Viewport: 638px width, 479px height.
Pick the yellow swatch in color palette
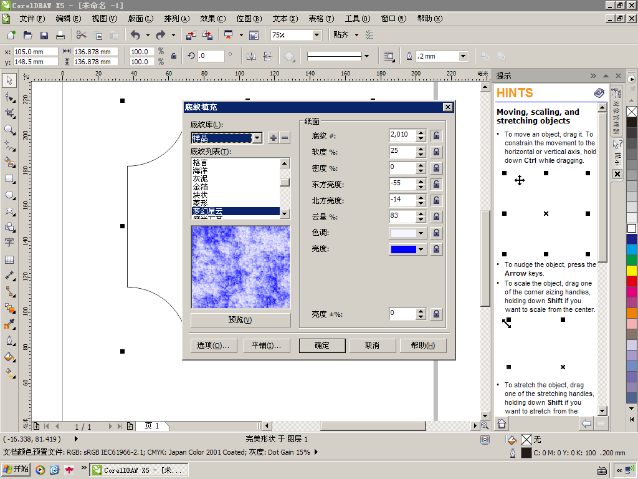click(x=632, y=271)
